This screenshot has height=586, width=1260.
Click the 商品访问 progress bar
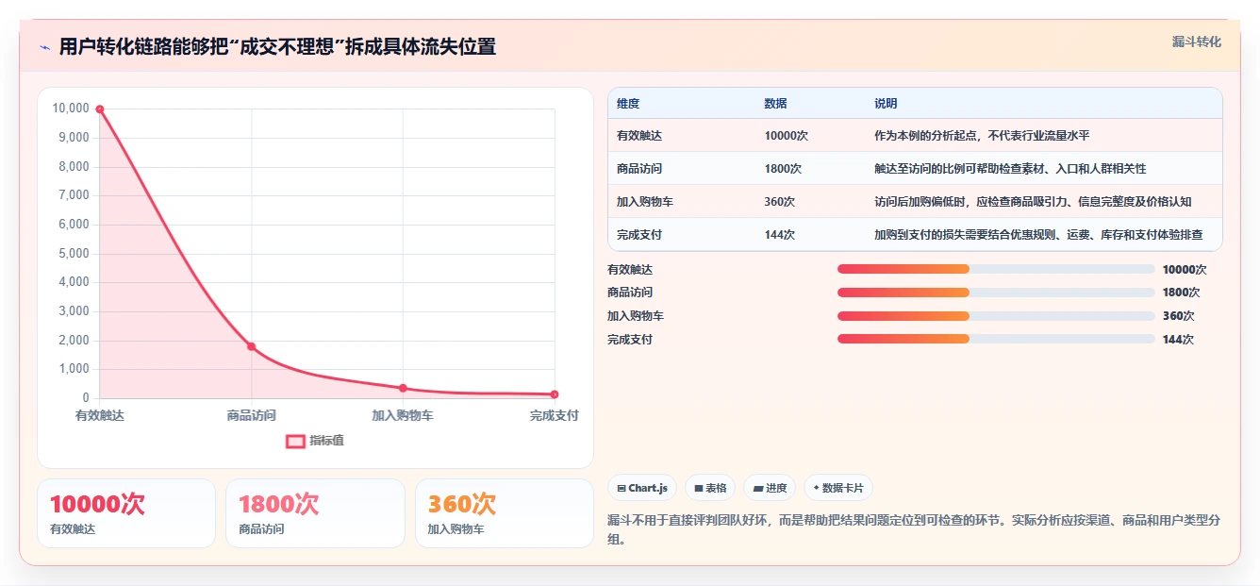[996, 293]
